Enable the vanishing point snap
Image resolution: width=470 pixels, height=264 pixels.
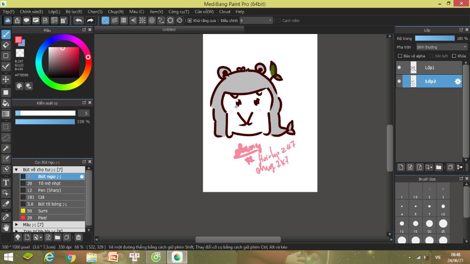133,20
